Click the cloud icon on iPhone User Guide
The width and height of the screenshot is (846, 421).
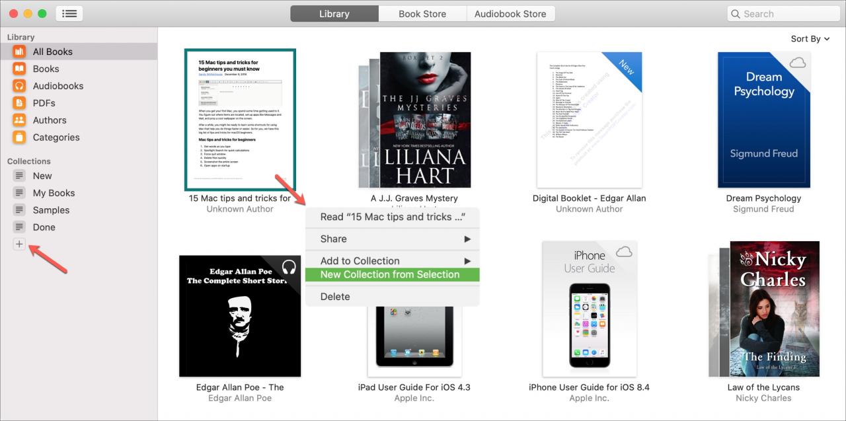point(623,252)
